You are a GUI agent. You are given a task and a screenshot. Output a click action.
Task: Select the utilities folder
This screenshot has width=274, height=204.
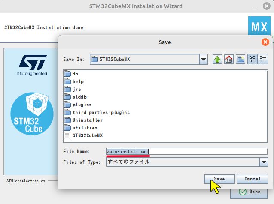coord(81,128)
